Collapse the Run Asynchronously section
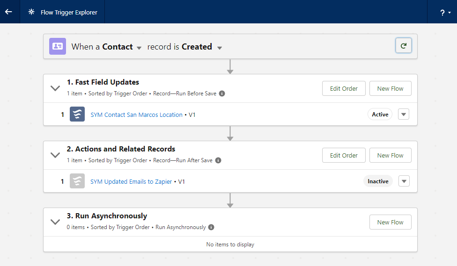 point(55,222)
